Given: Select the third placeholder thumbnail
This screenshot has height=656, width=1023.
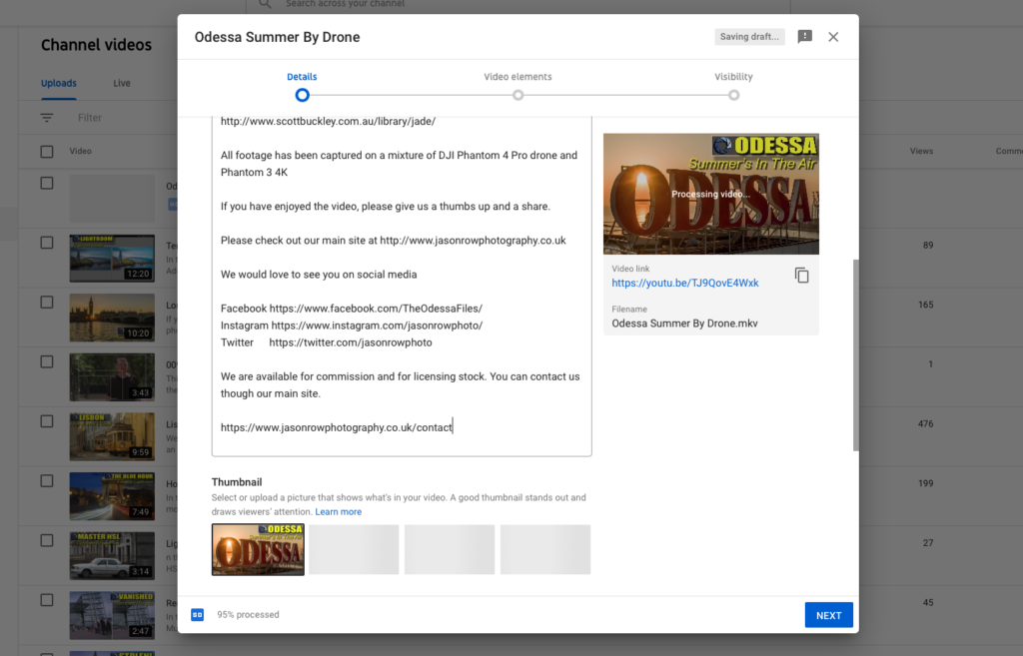Looking at the screenshot, I should [450, 550].
